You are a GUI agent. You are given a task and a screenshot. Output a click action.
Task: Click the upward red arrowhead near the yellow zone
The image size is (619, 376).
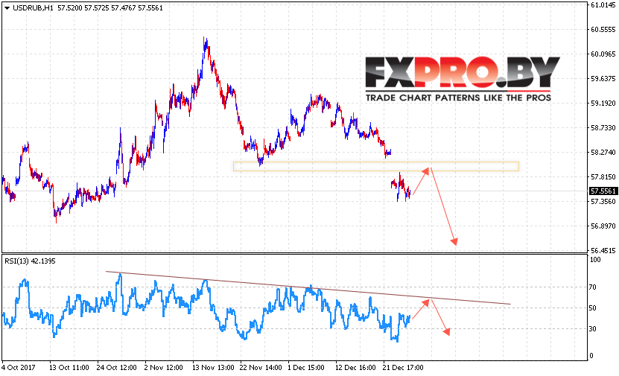[x=425, y=171]
